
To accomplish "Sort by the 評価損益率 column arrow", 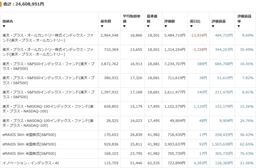I will tap(239, 26).
